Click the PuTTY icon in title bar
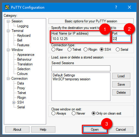 tap(7, 7)
